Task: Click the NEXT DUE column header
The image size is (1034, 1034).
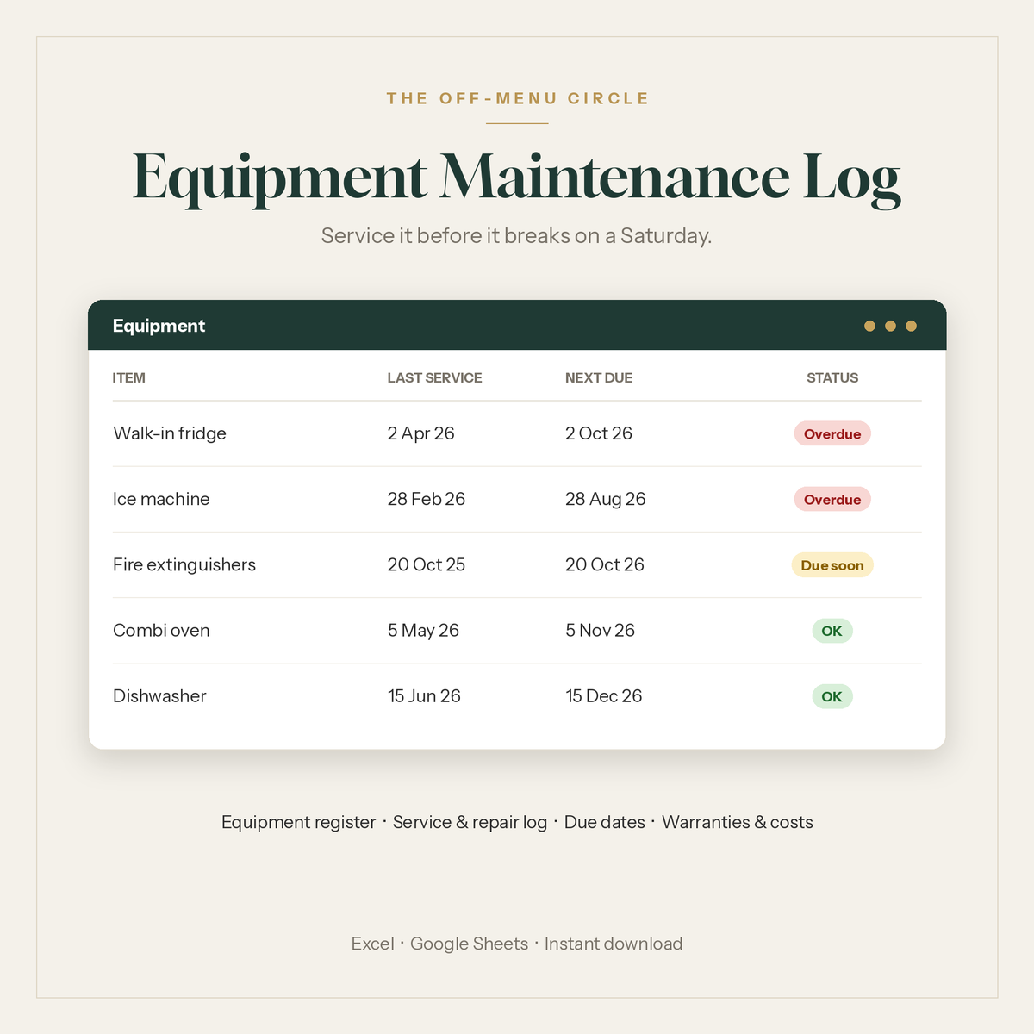Action: (x=599, y=377)
